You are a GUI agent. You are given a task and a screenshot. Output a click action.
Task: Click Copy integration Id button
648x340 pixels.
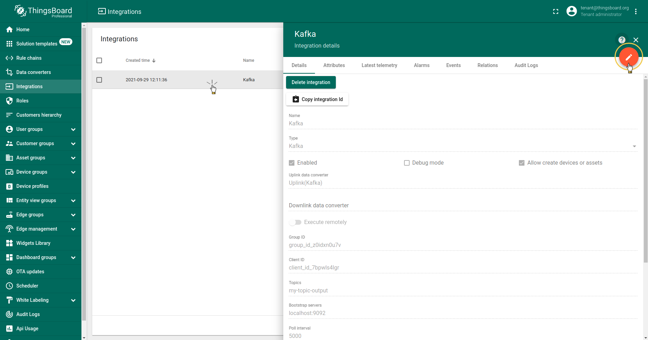coord(317,99)
